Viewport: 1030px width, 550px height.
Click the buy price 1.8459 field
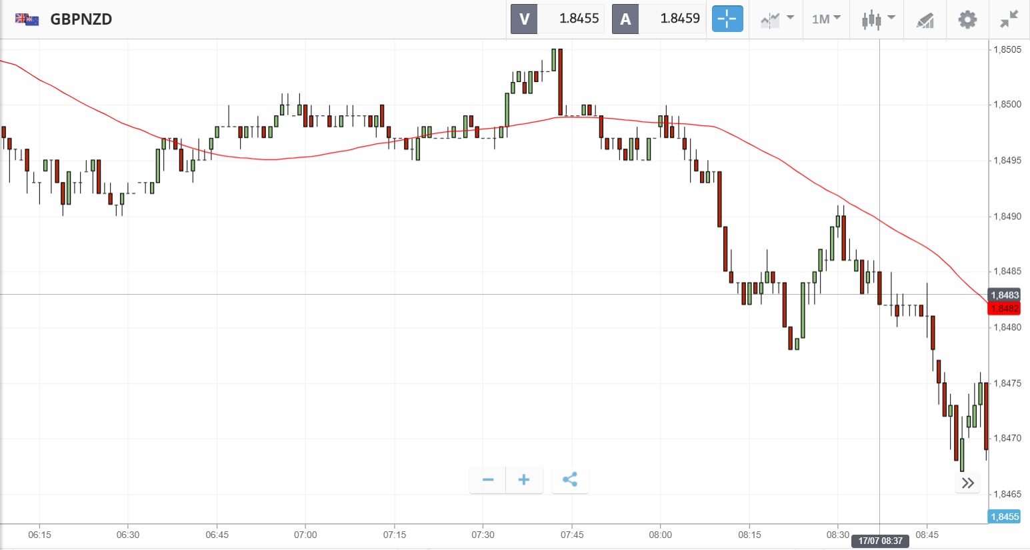[x=679, y=19]
